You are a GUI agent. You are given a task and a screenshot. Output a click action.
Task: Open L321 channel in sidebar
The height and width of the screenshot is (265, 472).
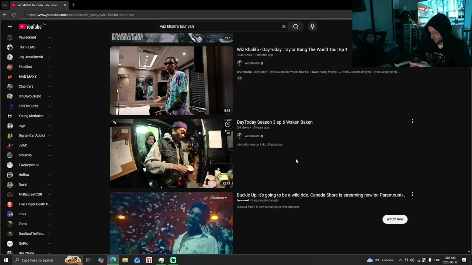[x=29, y=214]
